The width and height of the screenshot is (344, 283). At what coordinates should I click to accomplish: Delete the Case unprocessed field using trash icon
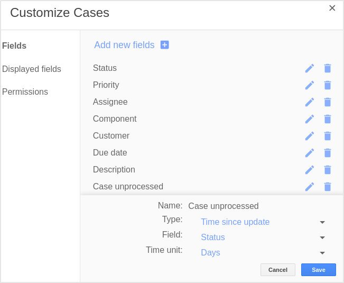click(328, 187)
